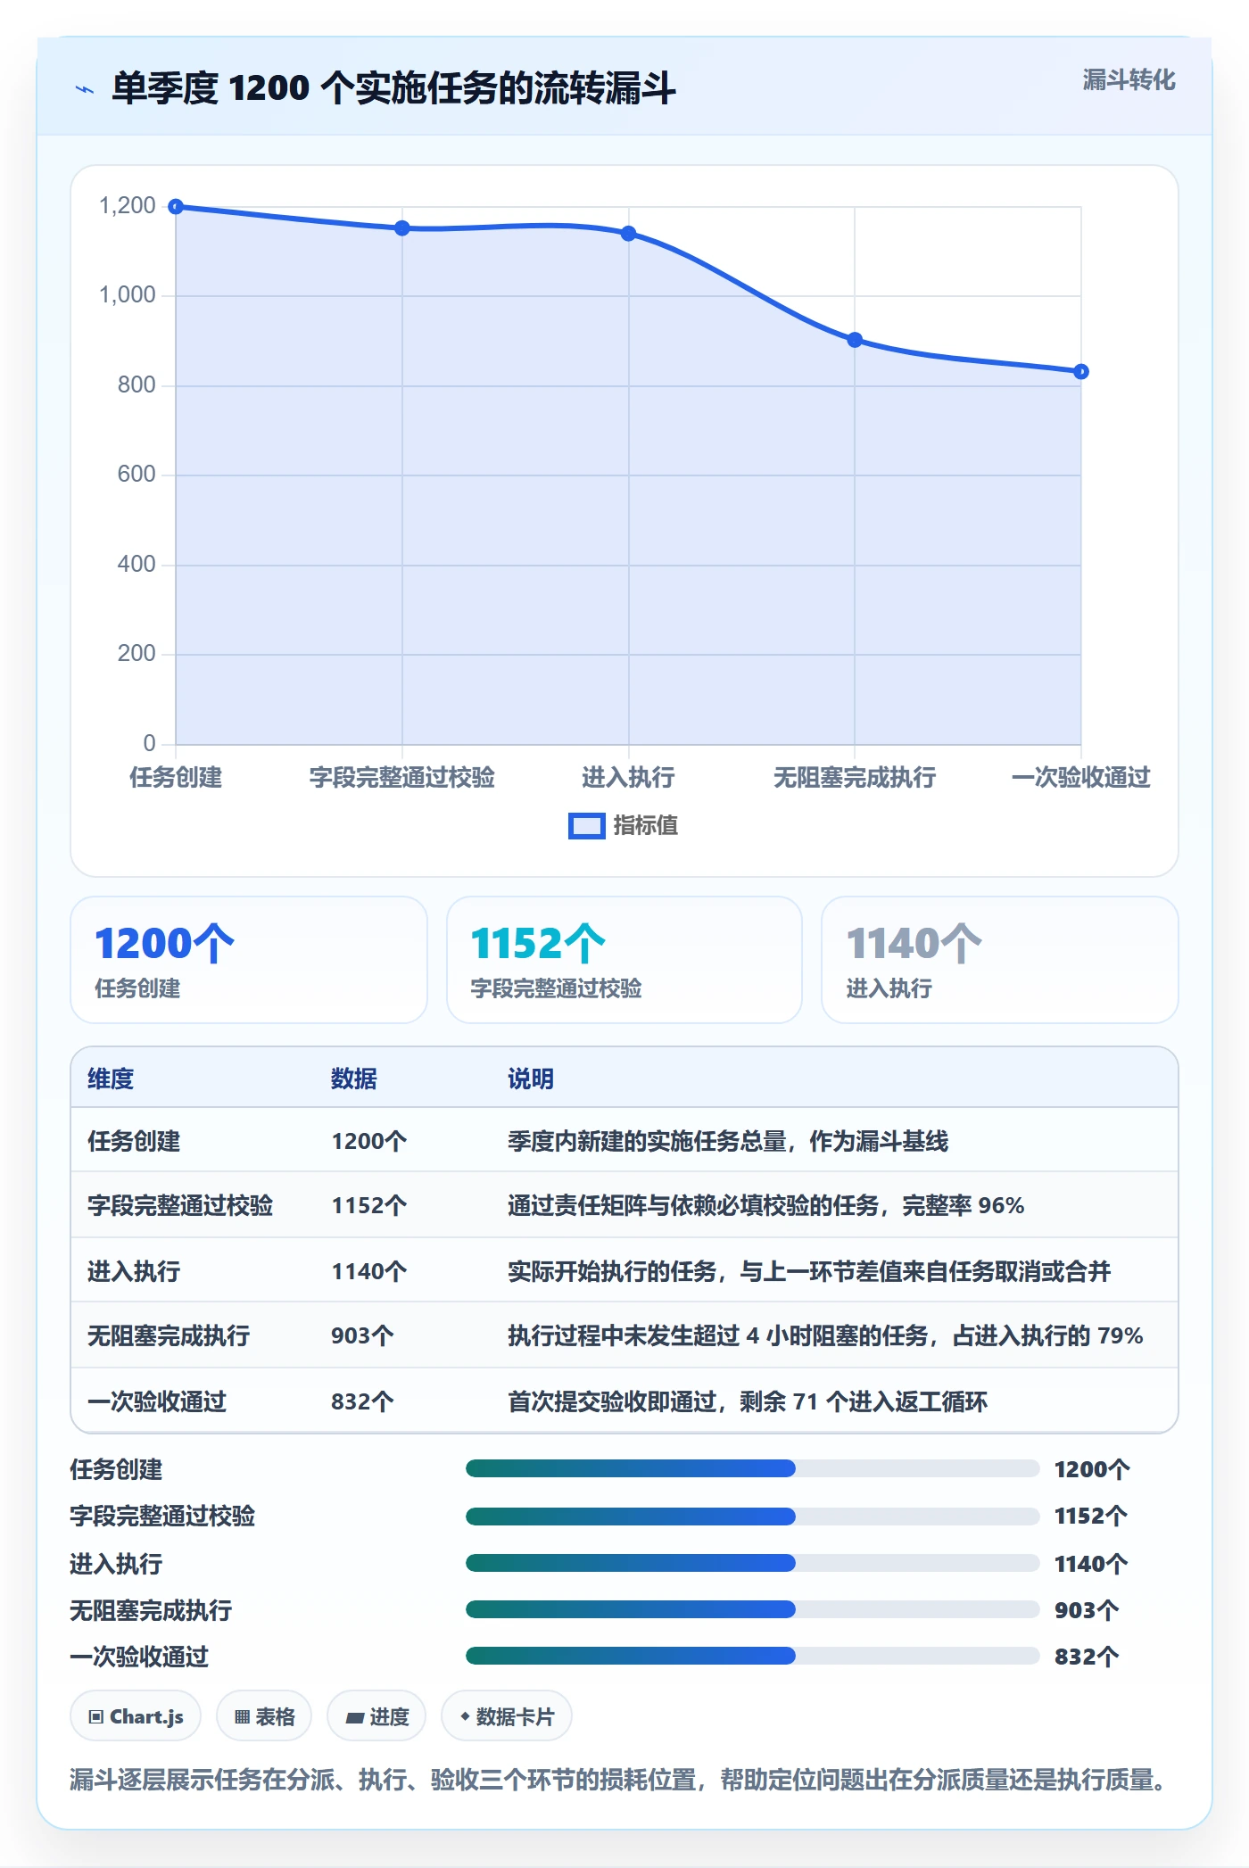Viewport: 1249px width, 1868px height.
Task: Click the 字段完整通过校验 x-axis label
Action: click(x=402, y=777)
